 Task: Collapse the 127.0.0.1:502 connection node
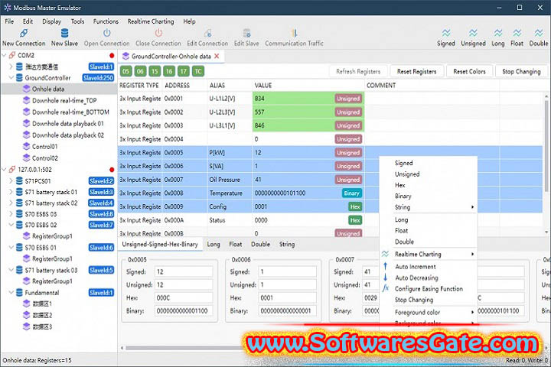click(x=5, y=170)
